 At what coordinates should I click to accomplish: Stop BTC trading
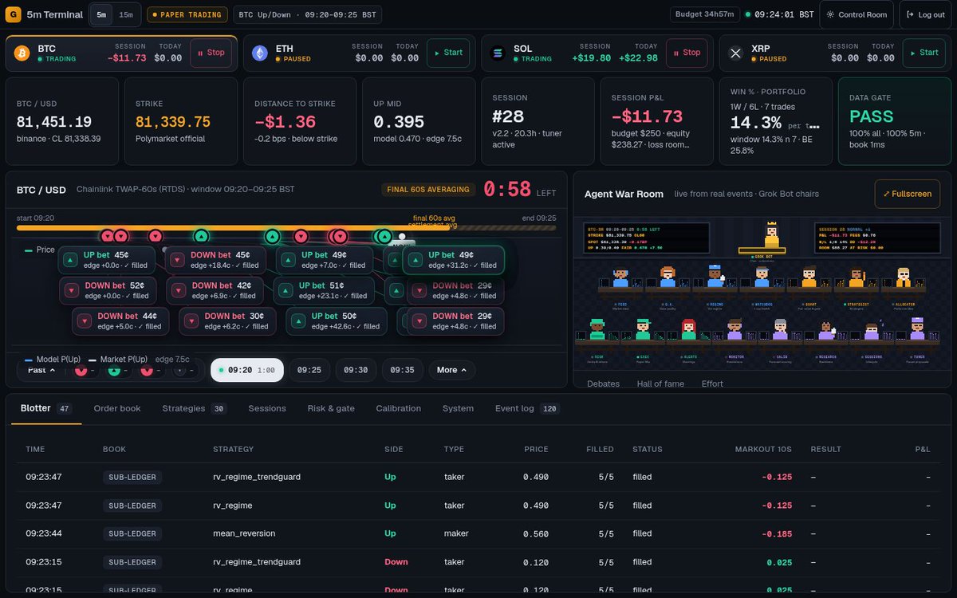coord(211,53)
